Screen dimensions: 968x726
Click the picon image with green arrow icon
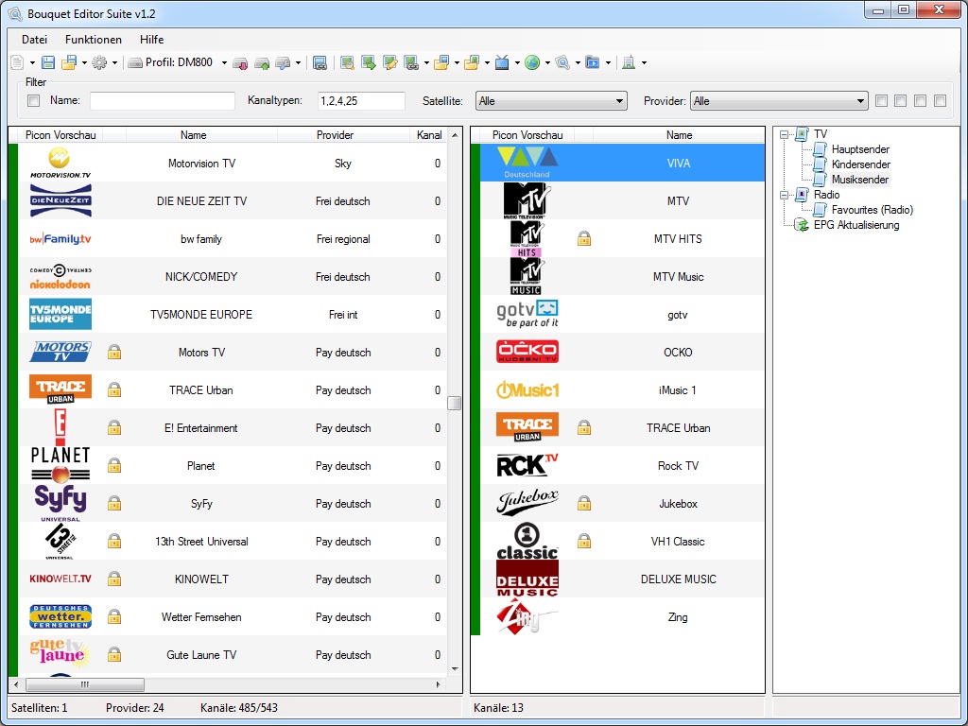click(x=369, y=62)
